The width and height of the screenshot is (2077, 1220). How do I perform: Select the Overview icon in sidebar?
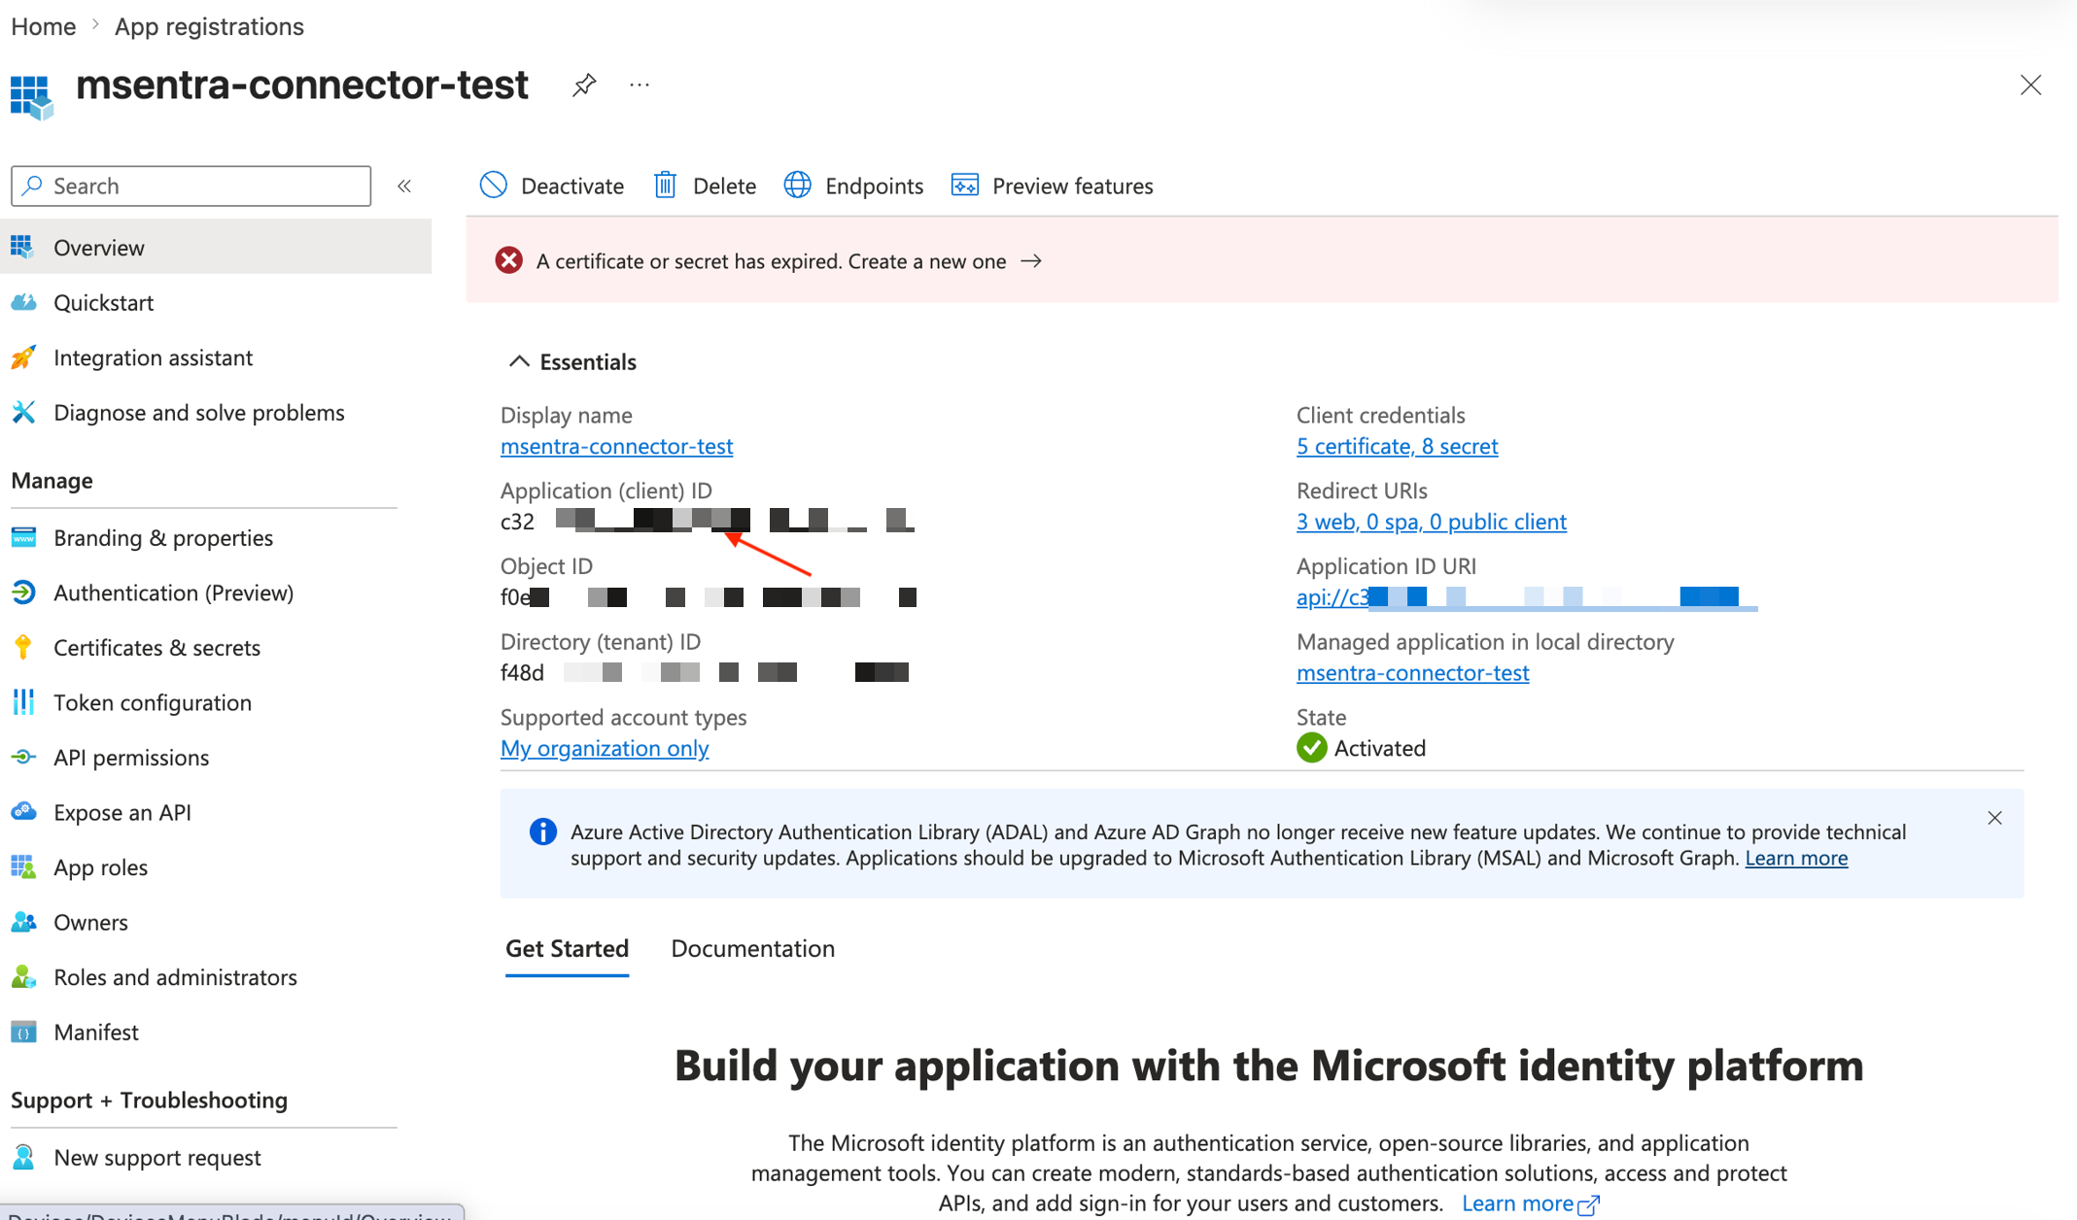(23, 247)
